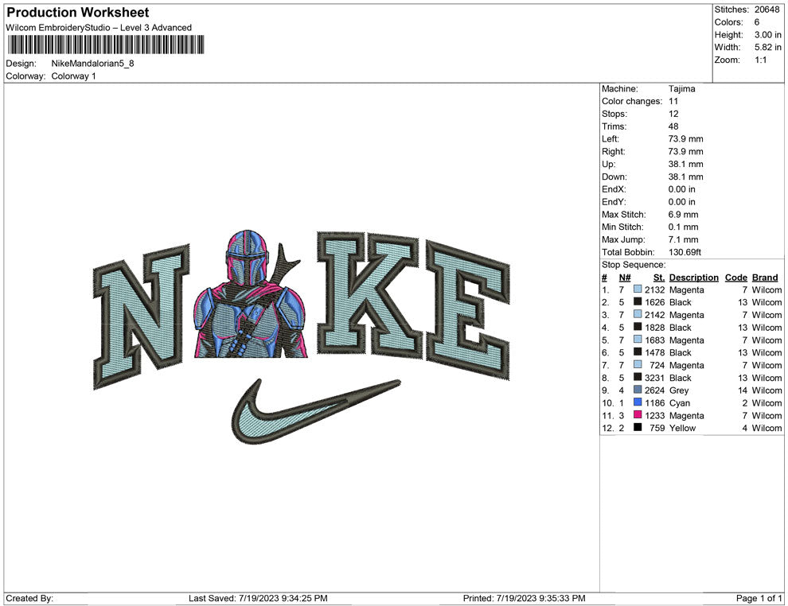The height and width of the screenshot is (606, 788).
Task: Click the 'Production Worksheet' title
Action: tap(78, 13)
